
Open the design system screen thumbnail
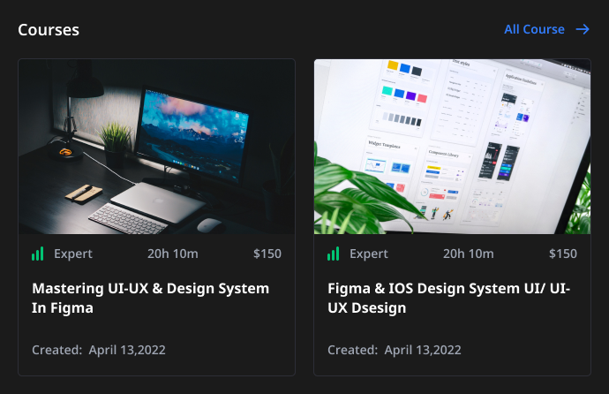coord(453,147)
